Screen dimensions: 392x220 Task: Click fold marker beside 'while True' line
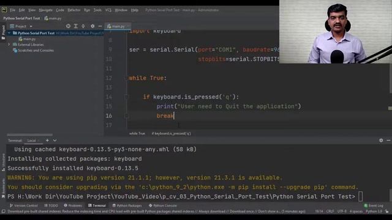126,78
